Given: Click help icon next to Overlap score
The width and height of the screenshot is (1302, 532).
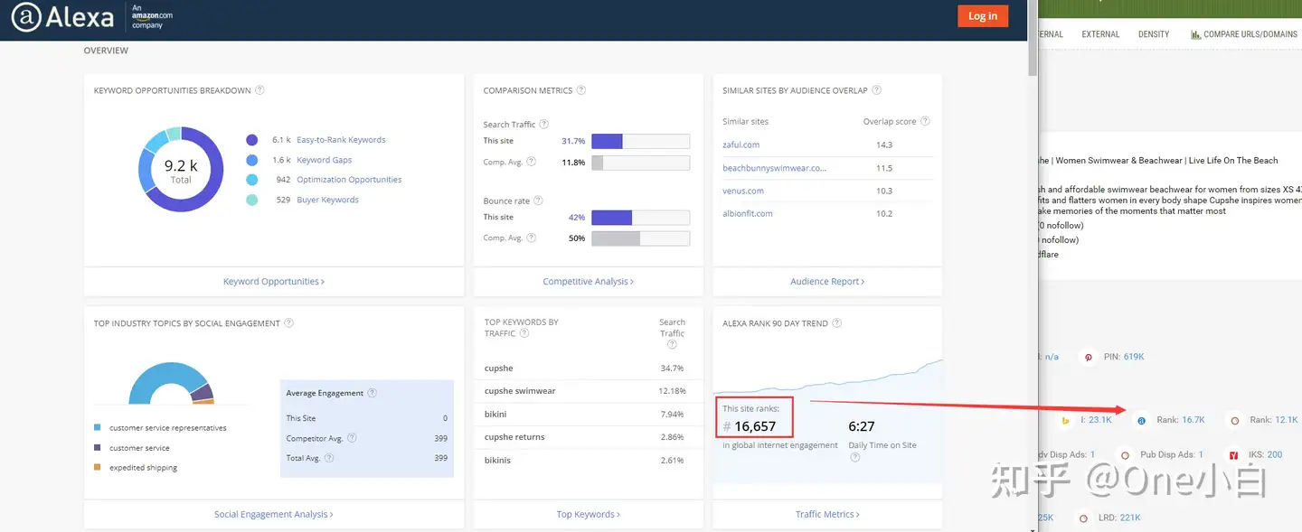Looking at the screenshot, I should pyautogui.click(x=925, y=121).
